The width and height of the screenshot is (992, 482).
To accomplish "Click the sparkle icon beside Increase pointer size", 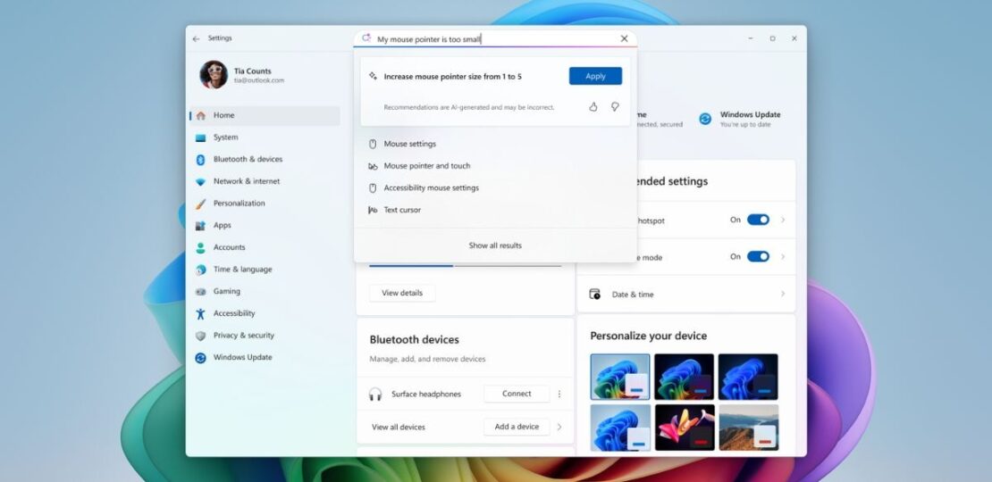I will tap(373, 76).
